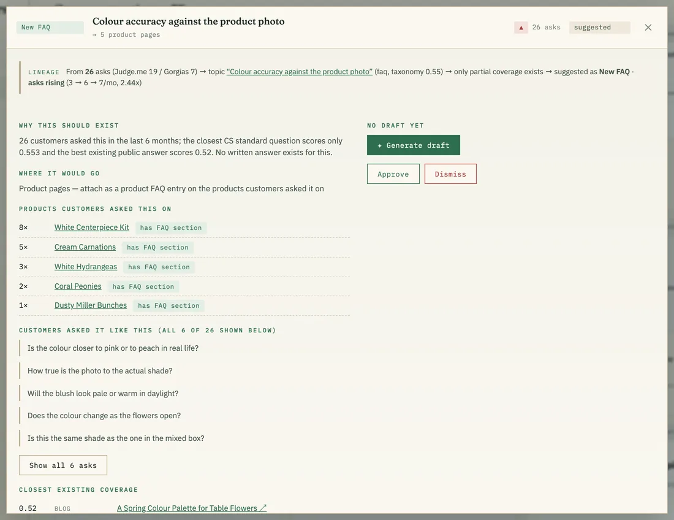Click 'has FAQ section' tag beside Coral Peonies

click(143, 286)
